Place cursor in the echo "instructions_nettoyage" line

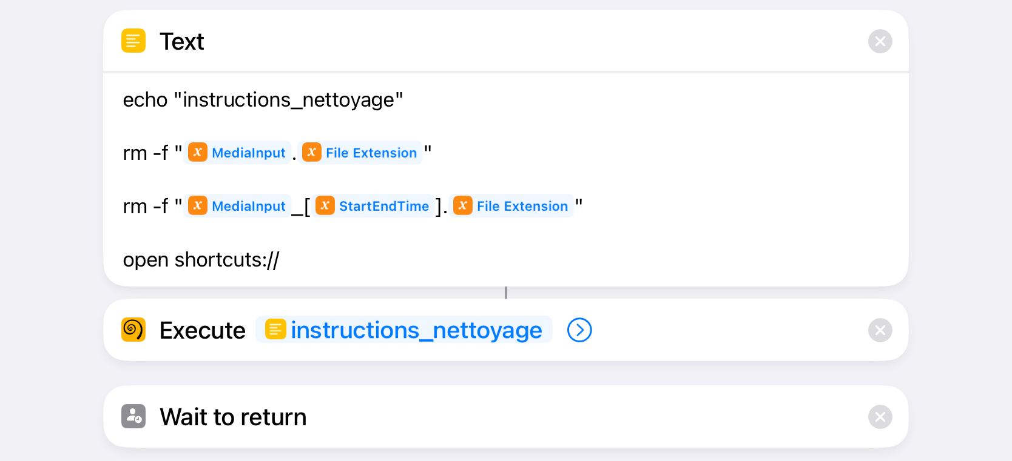263,100
